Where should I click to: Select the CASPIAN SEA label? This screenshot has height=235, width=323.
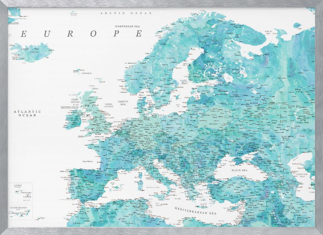(x=302, y=176)
